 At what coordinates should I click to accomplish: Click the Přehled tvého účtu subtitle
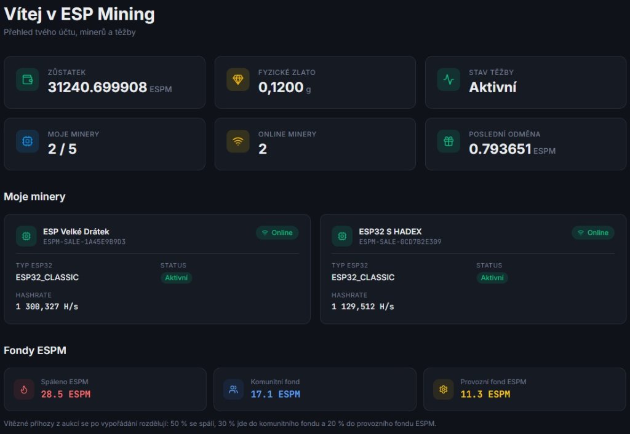tap(70, 32)
